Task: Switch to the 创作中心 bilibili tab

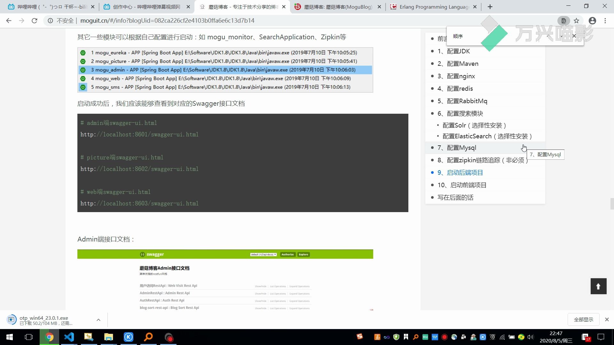Action: [146, 7]
